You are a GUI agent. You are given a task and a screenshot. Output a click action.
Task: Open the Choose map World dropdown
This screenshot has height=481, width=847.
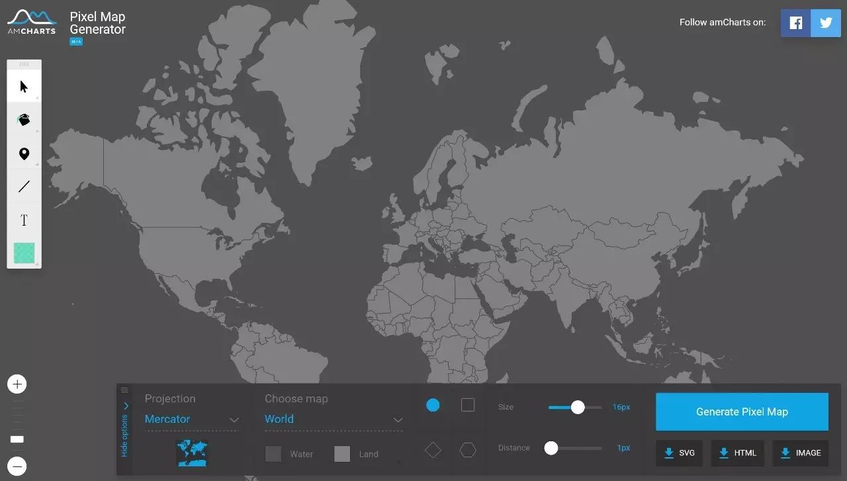[334, 419]
